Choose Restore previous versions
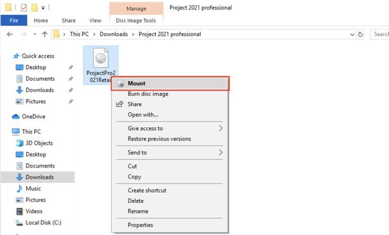 coord(170,138)
